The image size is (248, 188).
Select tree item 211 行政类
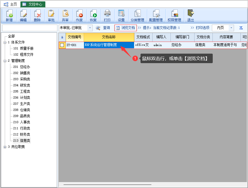click(22, 128)
